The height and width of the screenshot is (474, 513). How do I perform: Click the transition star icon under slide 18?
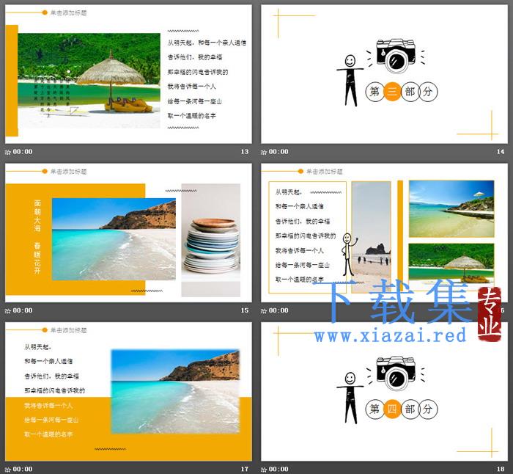click(x=264, y=470)
